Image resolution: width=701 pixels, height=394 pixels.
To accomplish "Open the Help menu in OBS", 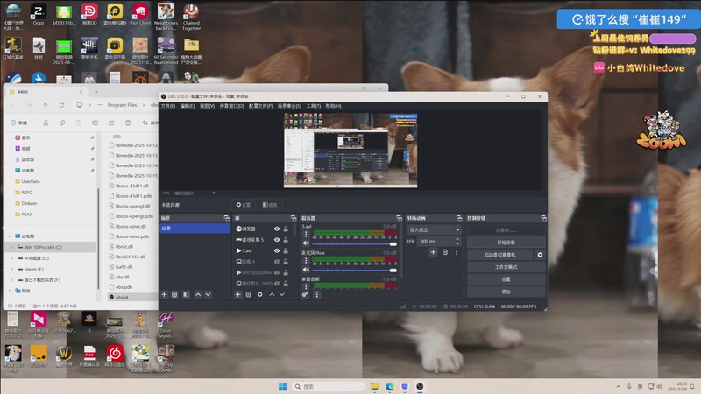I will click(333, 106).
